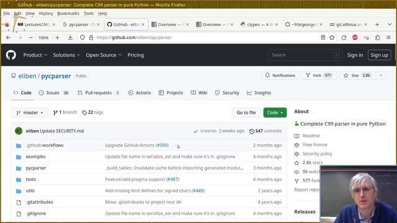Screen dimensions: 397x223
Task: Click the Pricing link
Action: pos(135,55)
